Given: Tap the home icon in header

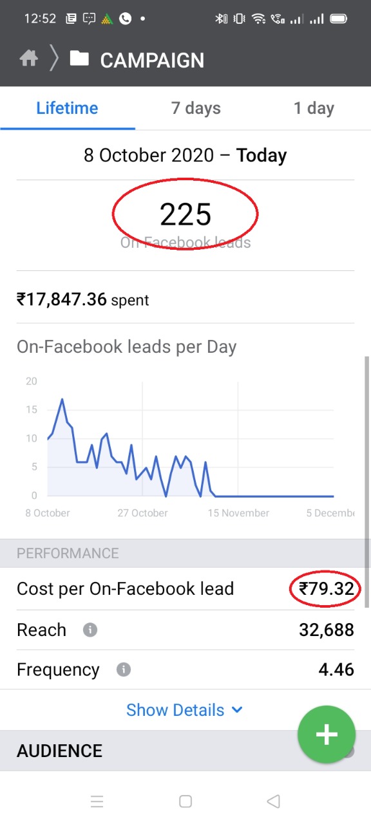Looking at the screenshot, I should [28, 59].
